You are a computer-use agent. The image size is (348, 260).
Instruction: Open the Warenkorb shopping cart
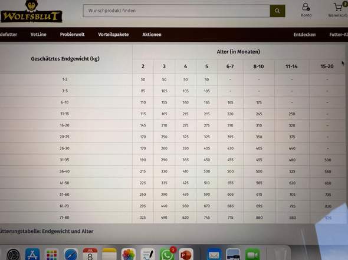tap(338, 10)
